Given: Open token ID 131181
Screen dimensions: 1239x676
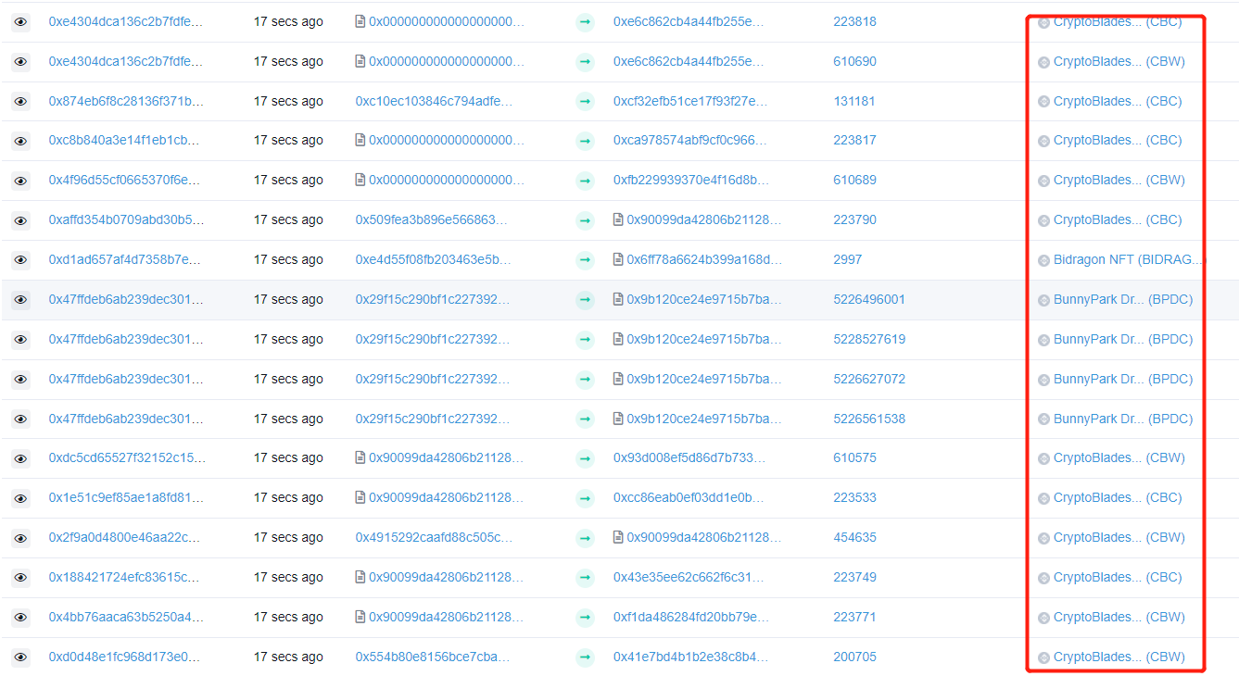Looking at the screenshot, I should coord(853,101).
